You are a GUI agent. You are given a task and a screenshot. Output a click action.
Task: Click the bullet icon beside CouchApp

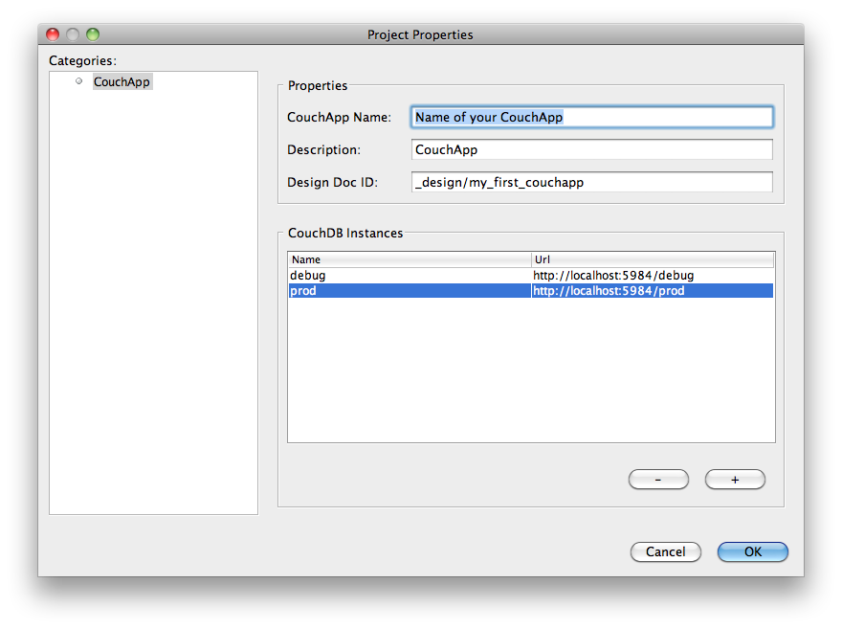(x=78, y=81)
